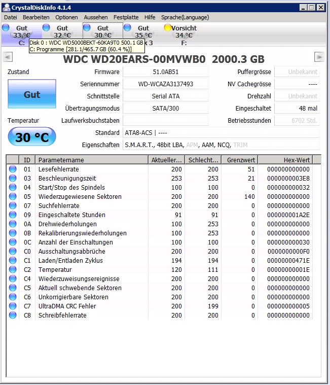330x385 pixels.
Task: Click the Standard field ATA8-ACS
Action: click(221, 133)
